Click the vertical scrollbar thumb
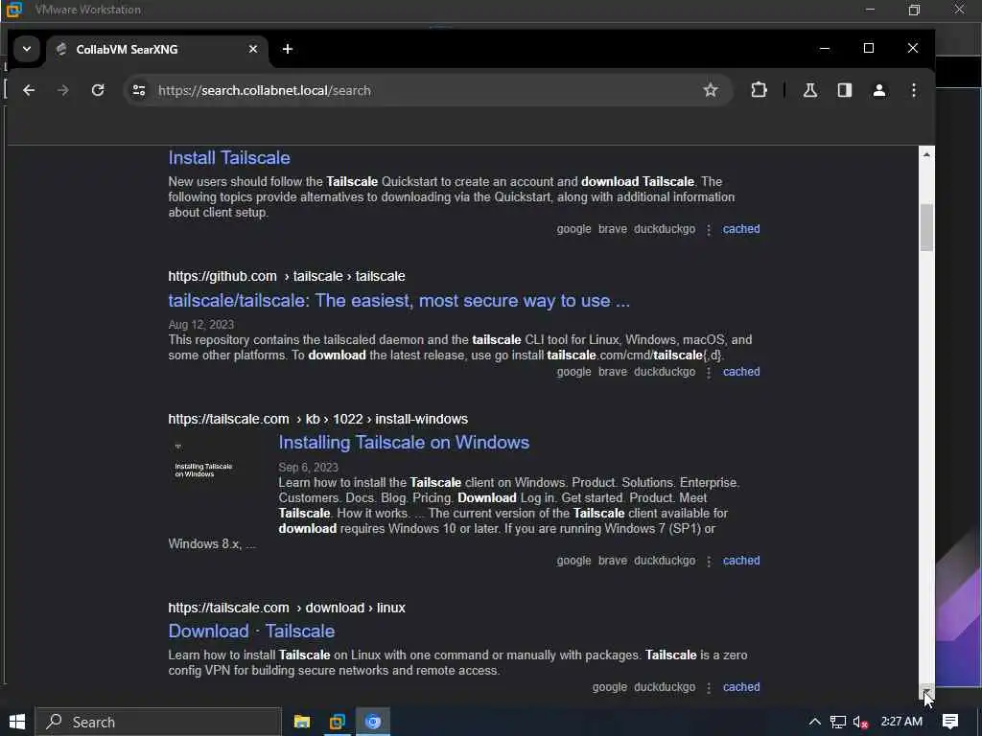 tap(926, 227)
